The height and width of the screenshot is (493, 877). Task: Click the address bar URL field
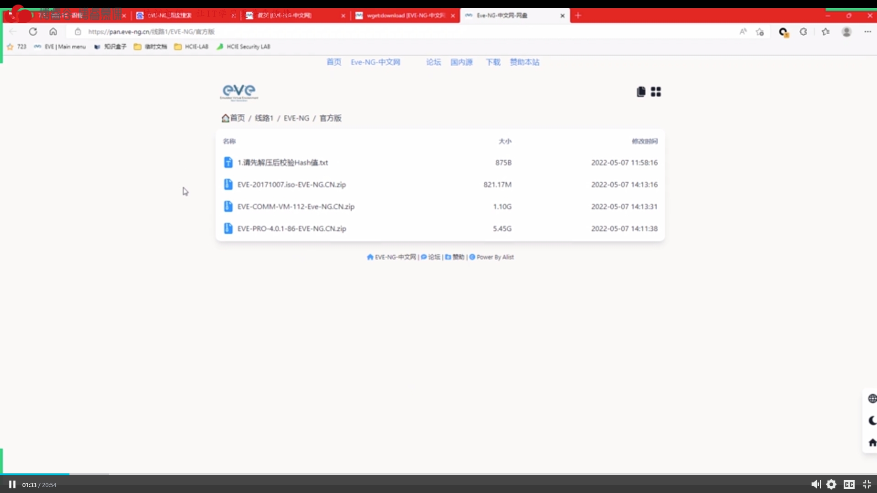click(402, 32)
